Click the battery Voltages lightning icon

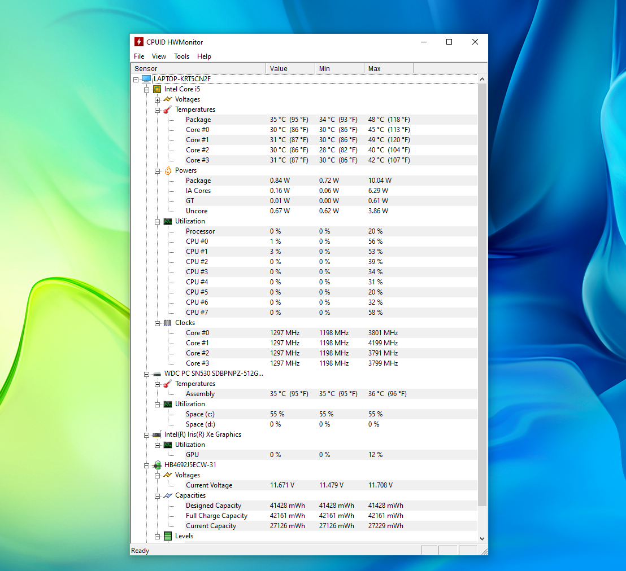(168, 475)
